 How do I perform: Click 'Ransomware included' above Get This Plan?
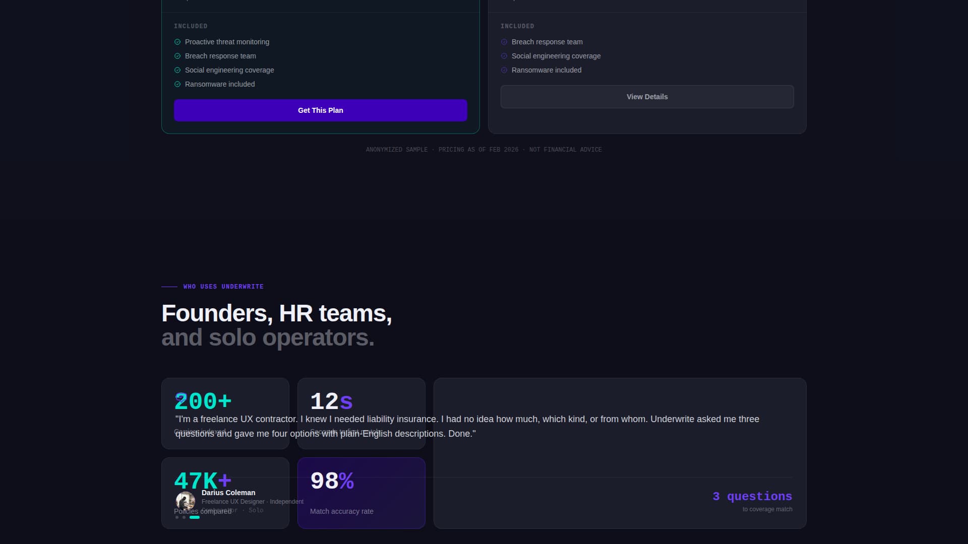pos(220,84)
